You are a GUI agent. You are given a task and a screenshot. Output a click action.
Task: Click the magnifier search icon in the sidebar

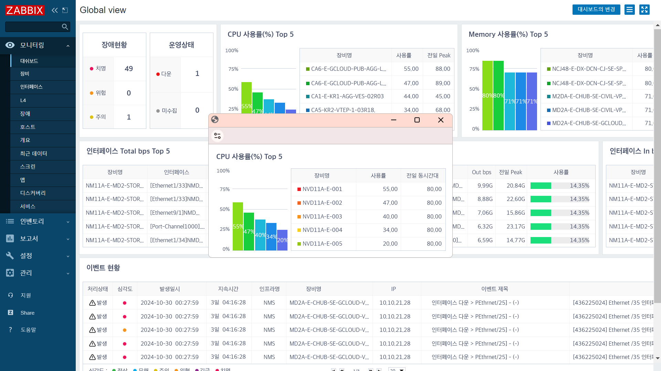click(x=65, y=27)
